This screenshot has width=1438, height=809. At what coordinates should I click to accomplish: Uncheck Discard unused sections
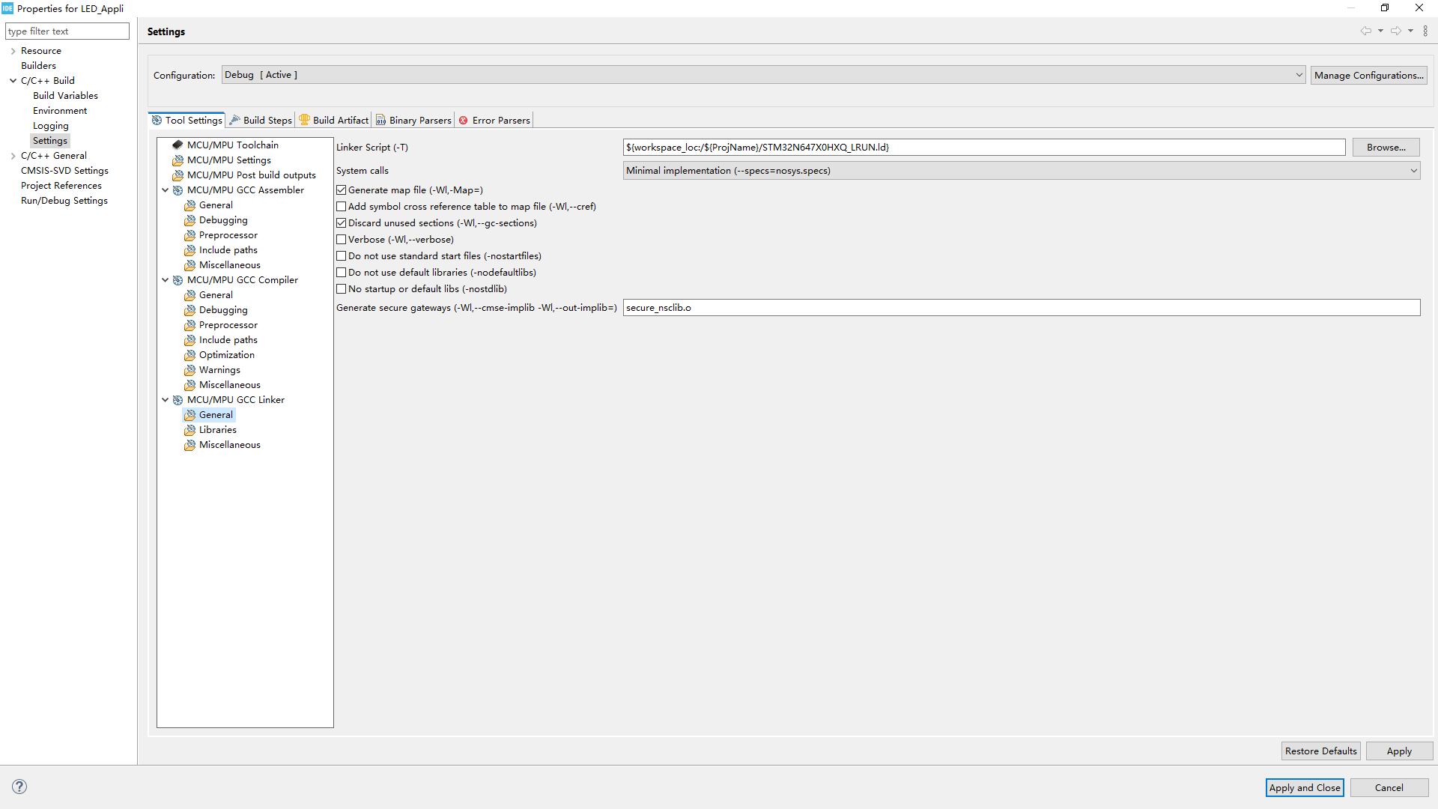coord(342,223)
